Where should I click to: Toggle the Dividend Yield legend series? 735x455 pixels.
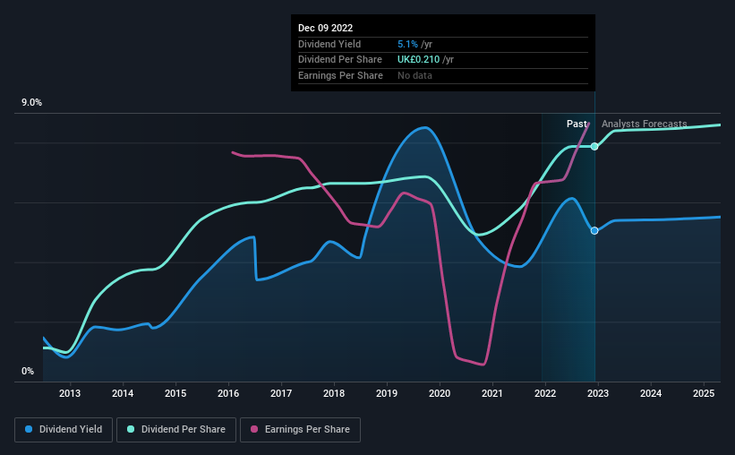click(x=64, y=430)
